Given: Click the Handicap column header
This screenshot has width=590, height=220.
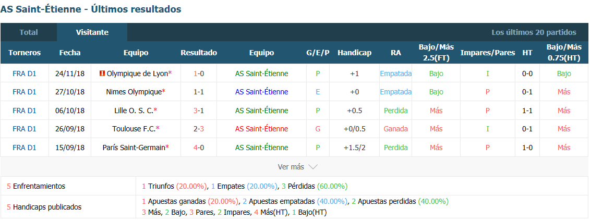Looking at the screenshot, I should coord(354,53).
